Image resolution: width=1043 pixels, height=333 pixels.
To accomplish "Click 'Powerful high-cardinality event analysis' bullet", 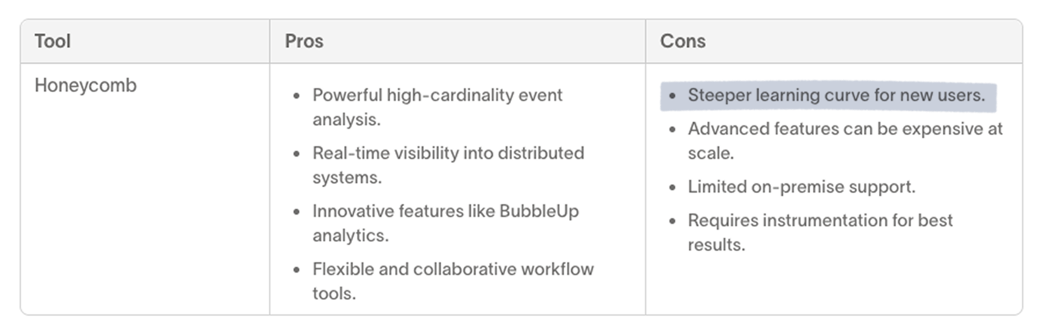I will [x=437, y=95].
